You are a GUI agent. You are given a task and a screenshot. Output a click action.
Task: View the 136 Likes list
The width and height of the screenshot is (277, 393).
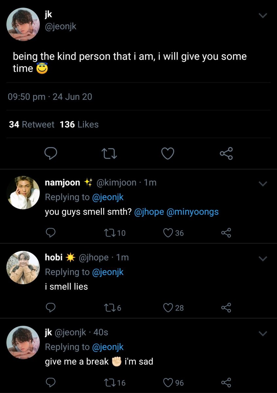pyautogui.click(x=79, y=124)
